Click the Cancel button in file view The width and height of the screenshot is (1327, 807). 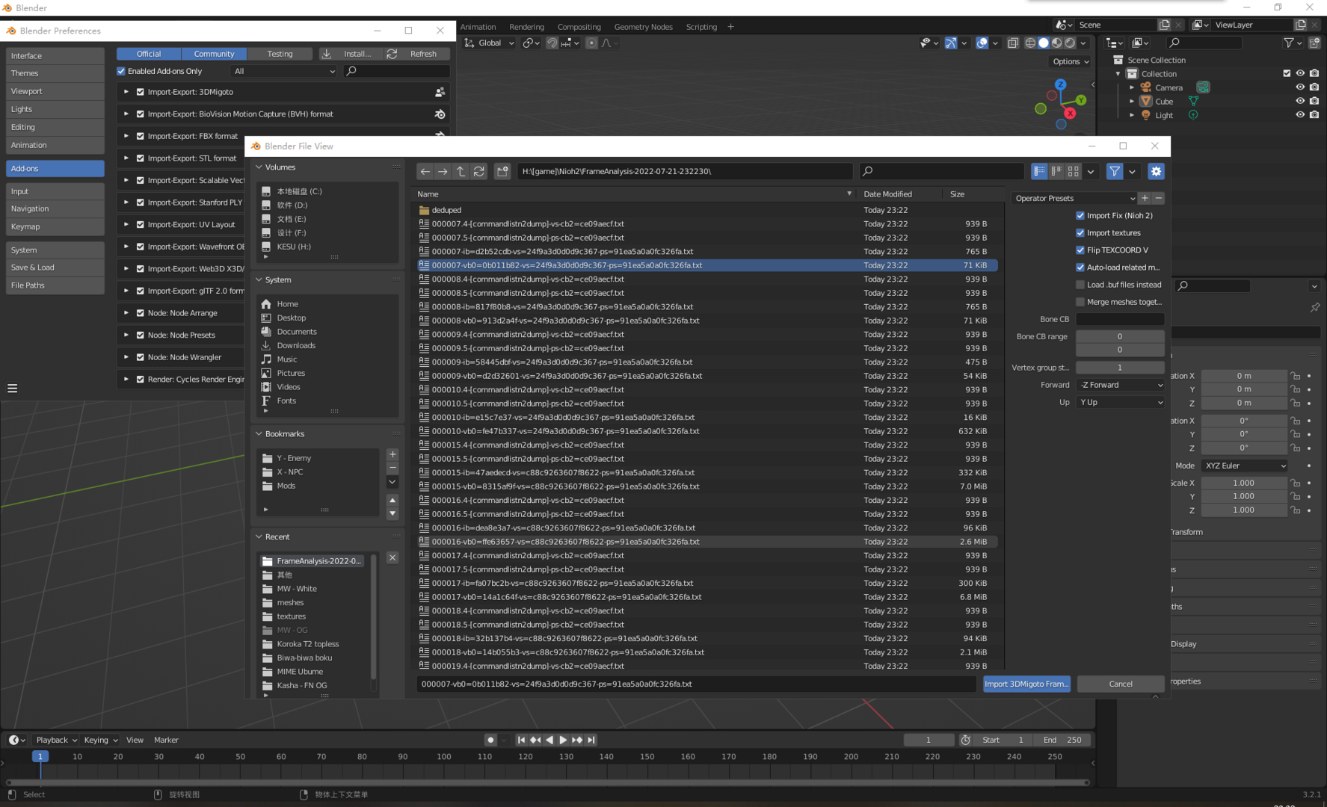(x=1120, y=684)
